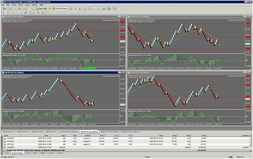Image resolution: width=253 pixels, height=159 pixels.
Task: Toggle the Expert Advisors button
Action: 60,9
